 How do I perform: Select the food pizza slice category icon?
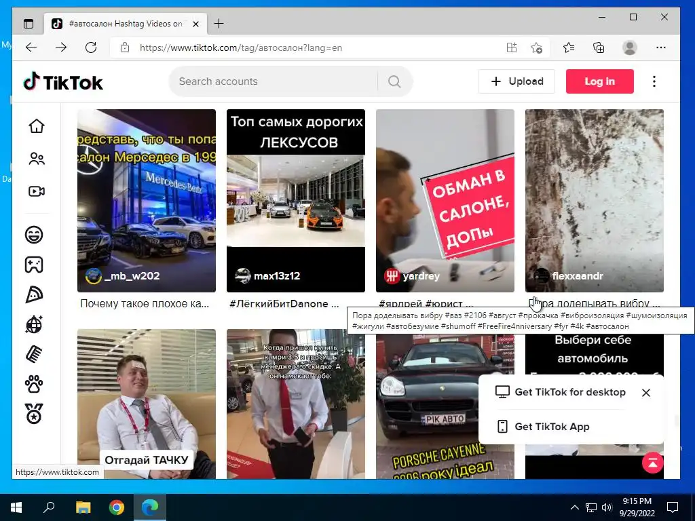tap(34, 294)
